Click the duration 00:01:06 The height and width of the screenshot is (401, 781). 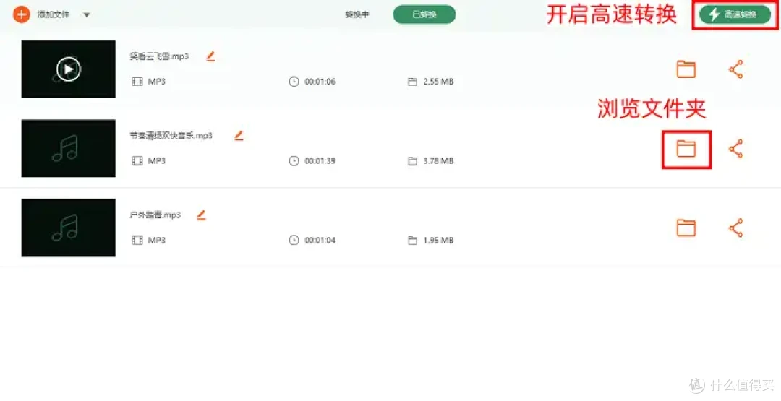(x=320, y=82)
